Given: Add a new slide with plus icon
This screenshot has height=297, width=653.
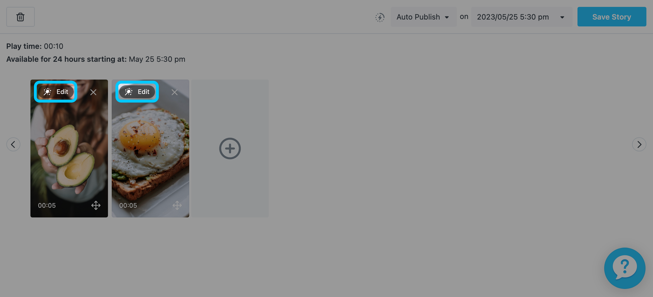Looking at the screenshot, I should click(230, 148).
